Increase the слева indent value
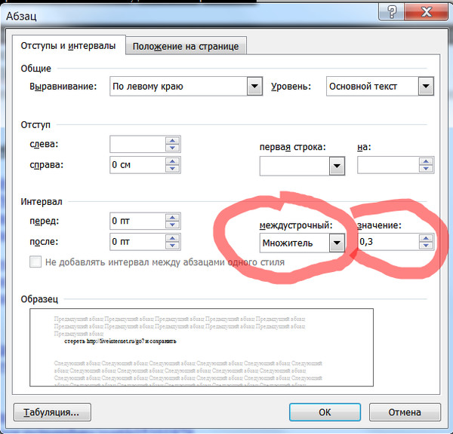 point(172,140)
